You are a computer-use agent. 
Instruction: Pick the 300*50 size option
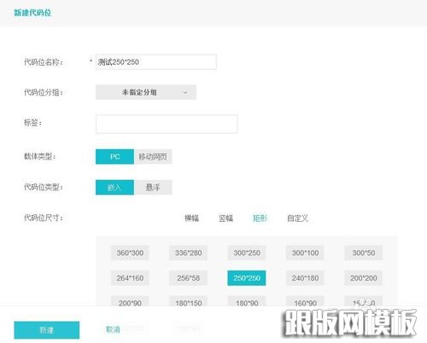coord(364,253)
